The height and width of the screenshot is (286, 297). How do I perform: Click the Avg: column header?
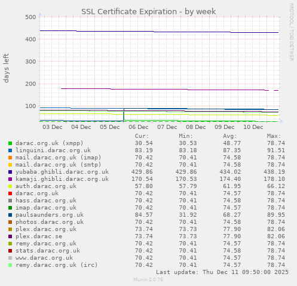[x=230, y=136]
